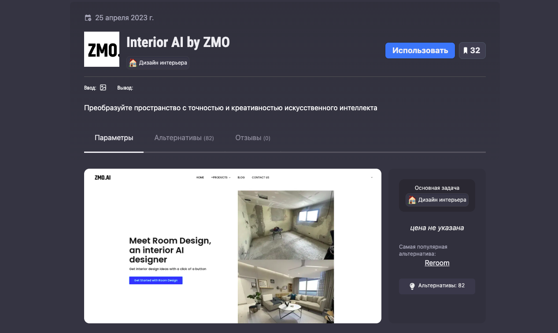Click the house icon under Основная задача
558x333 pixels.
pos(412,200)
